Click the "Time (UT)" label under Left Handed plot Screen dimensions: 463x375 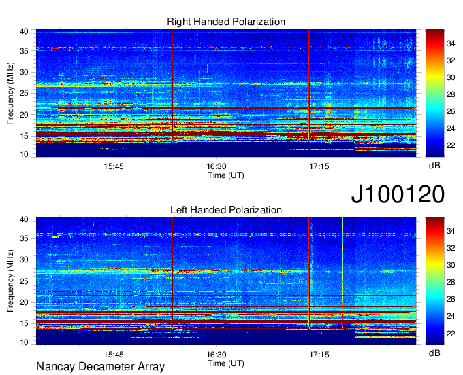pos(226,363)
